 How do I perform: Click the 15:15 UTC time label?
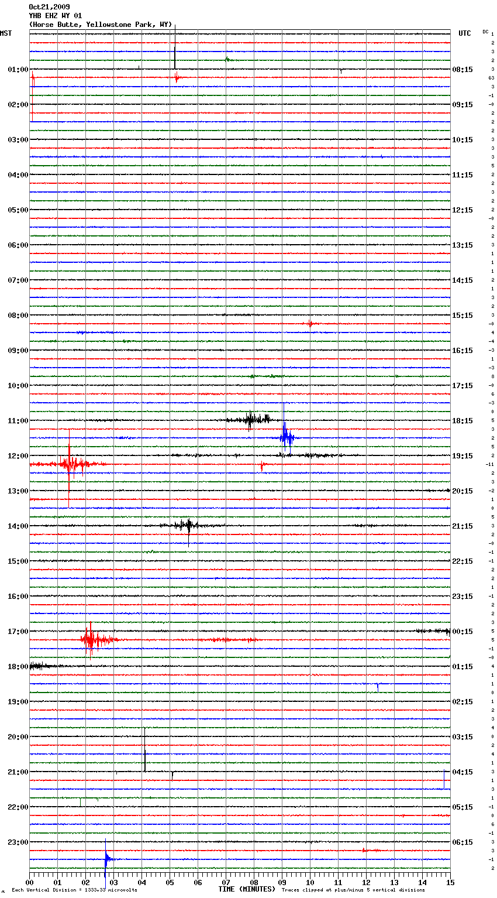click(x=463, y=316)
